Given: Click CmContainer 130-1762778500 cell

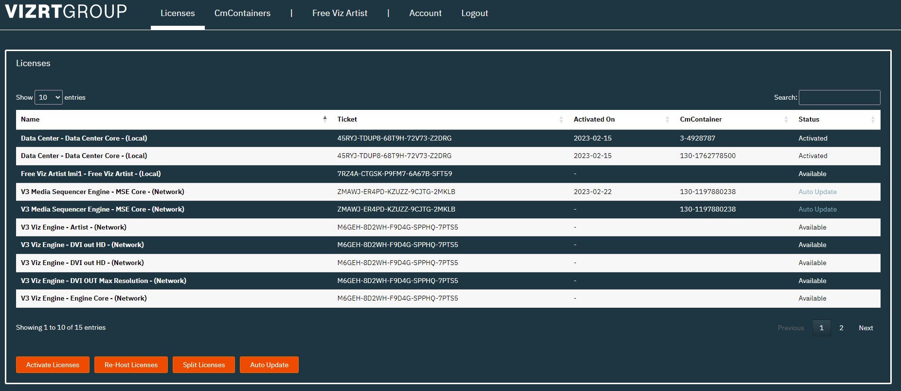Looking at the screenshot, I should 708,156.
